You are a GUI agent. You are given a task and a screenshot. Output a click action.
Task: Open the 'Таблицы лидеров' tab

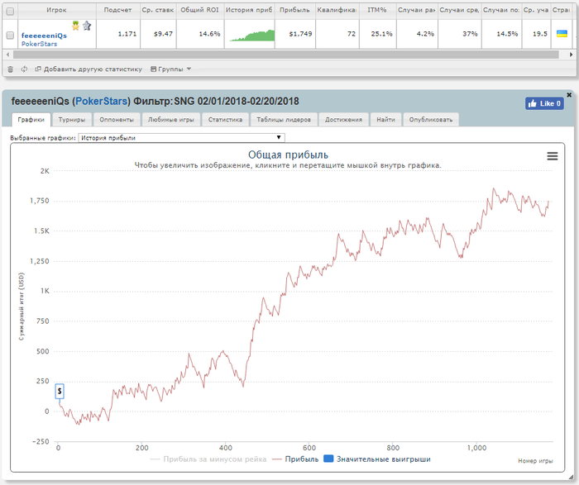[284, 120]
